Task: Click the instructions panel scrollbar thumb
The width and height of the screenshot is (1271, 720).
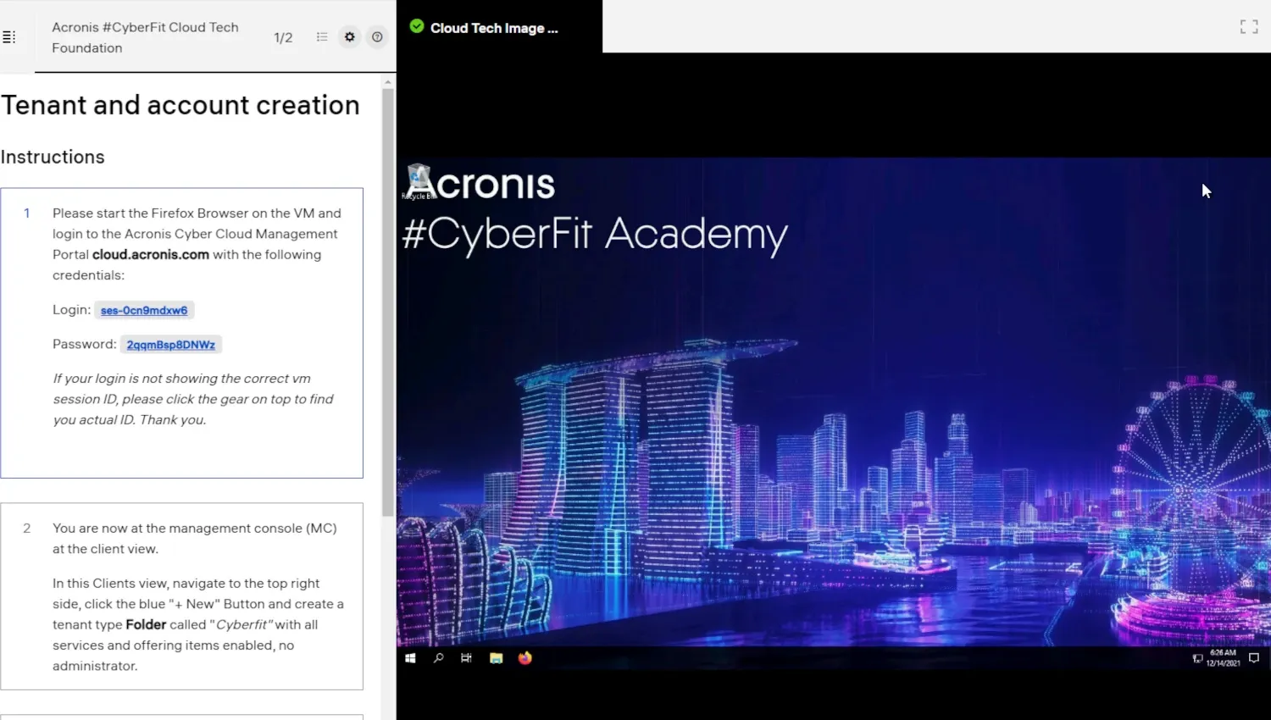Action: (388, 302)
